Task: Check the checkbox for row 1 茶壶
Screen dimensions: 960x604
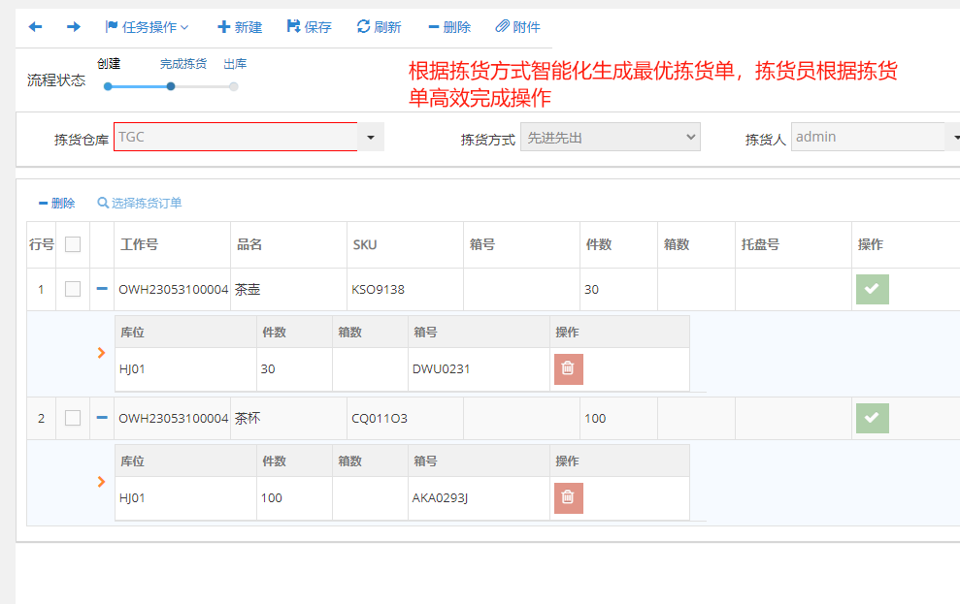Action: tap(73, 289)
